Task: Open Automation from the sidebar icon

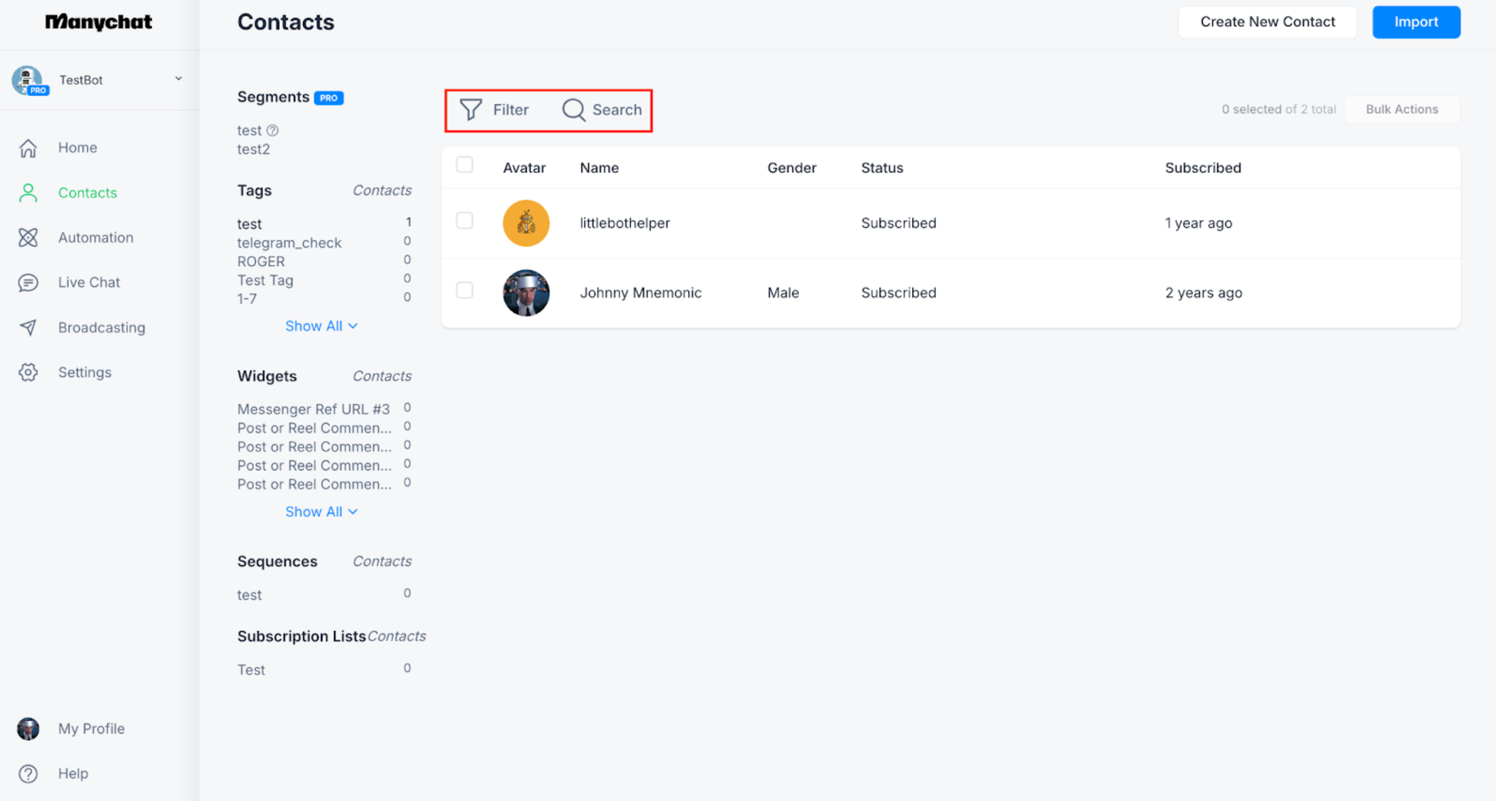Action: [28, 237]
